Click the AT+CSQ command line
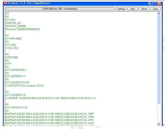The width and height of the screenshot is (165, 129). point(10,45)
